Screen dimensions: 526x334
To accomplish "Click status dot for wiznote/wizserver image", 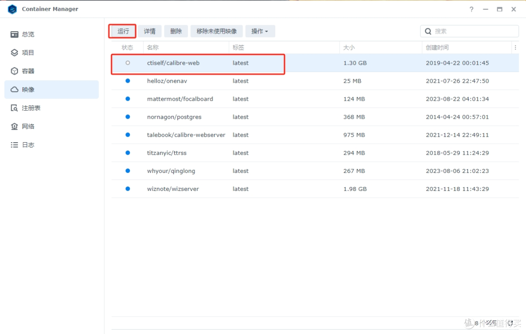I will pyautogui.click(x=128, y=189).
